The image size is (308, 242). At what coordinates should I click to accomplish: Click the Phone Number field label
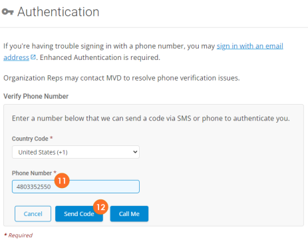click(x=32, y=173)
